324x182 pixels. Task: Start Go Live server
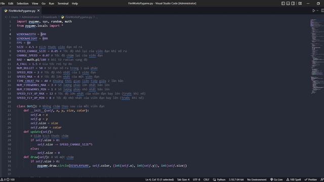(276, 179)
